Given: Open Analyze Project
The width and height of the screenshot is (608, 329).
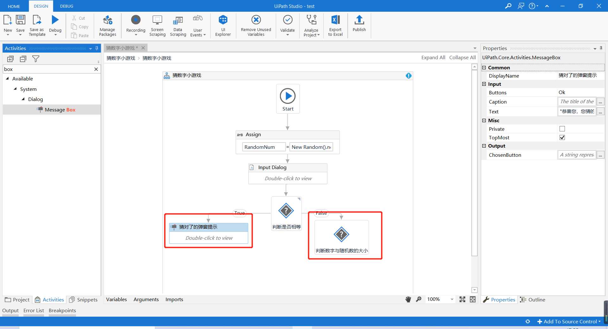Looking at the screenshot, I should point(312,25).
